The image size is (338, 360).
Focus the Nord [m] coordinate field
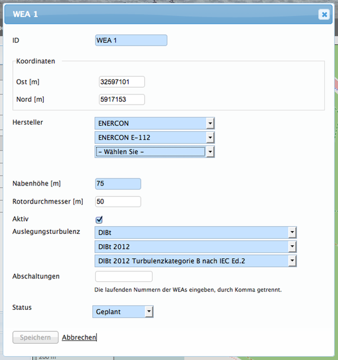(122, 100)
